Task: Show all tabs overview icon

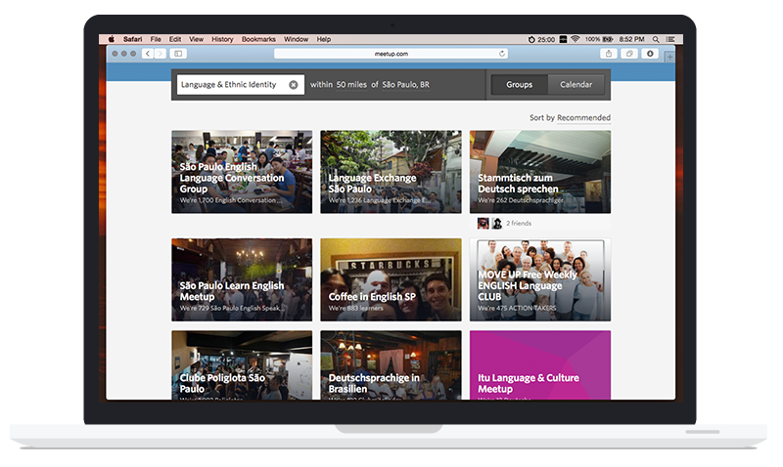Action: (x=629, y=54)
